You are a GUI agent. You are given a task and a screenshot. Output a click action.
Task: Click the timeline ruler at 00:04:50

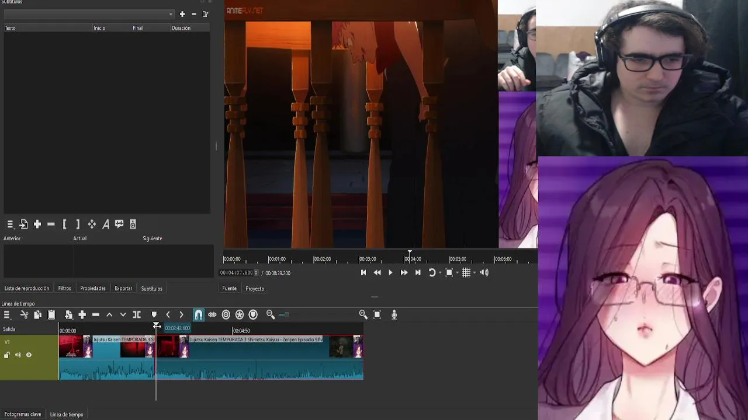click(x=241, y=331)
